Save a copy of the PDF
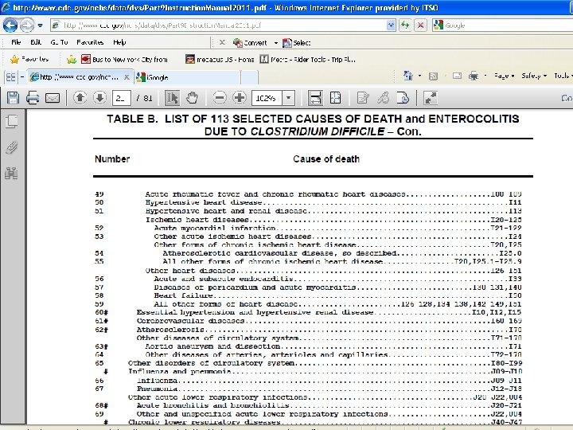Viewport: 573px width, 430px height. pyautogui.click(x=14, y=98)
